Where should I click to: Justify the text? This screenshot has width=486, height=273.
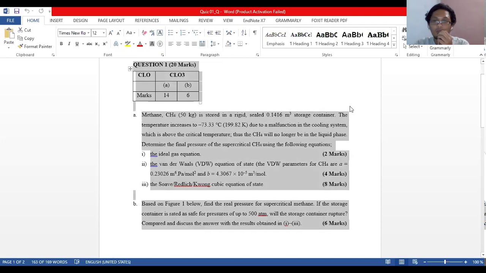click(194, 44)
